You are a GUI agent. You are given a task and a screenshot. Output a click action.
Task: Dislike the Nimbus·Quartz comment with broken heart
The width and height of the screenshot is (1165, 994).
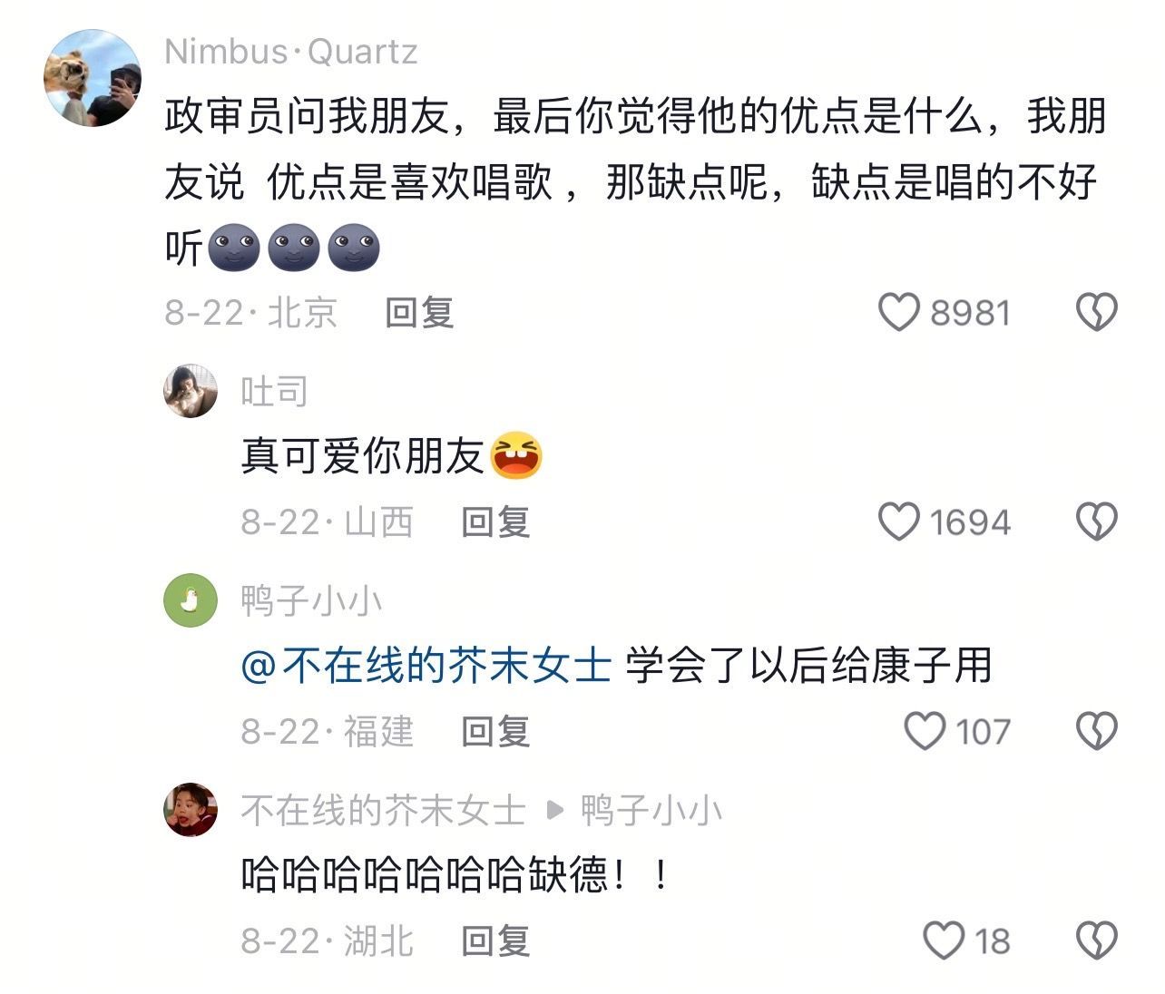[1097, 312]
